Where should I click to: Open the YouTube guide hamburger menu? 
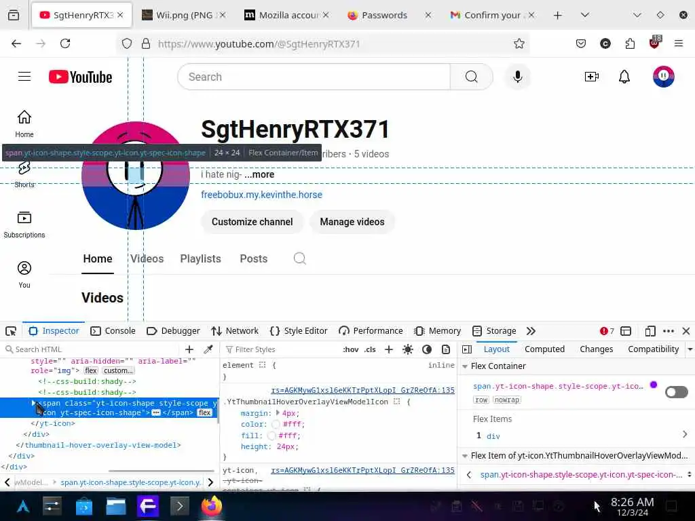[24, 77]
